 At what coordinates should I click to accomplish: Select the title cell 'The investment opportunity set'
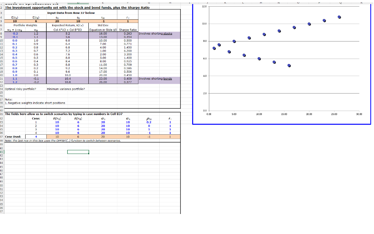click(44, 8)
